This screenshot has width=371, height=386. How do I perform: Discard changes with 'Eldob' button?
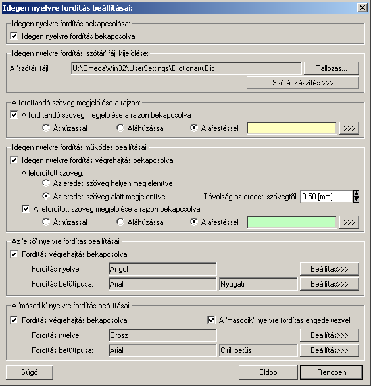pyautogui.click(x=268, y=372)
